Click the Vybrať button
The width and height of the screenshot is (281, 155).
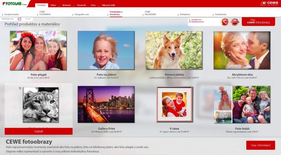tap(38, 131)
